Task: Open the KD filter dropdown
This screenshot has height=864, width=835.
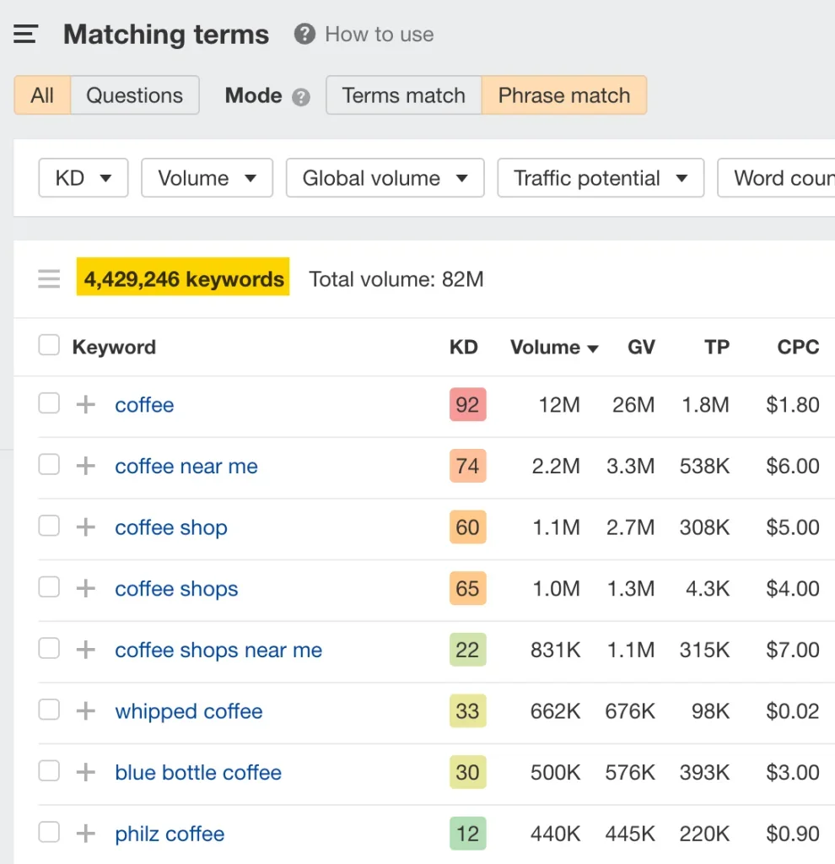Action: click(83, 178)
